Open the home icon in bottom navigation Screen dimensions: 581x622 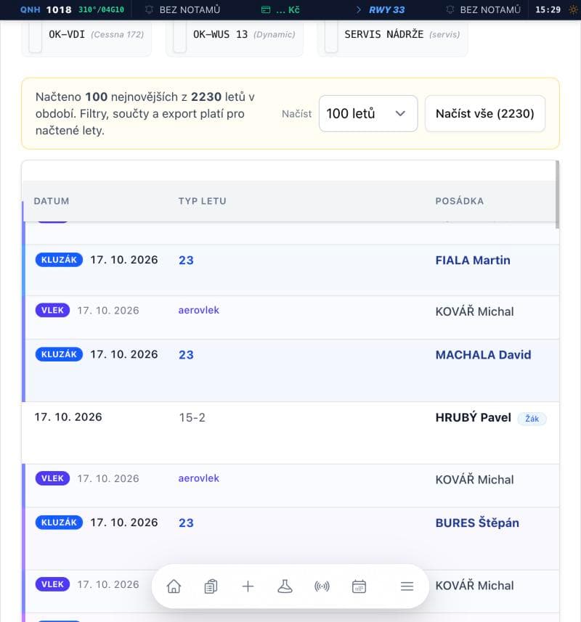[174, 586]
